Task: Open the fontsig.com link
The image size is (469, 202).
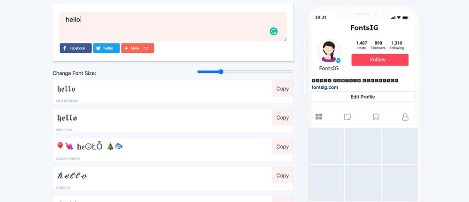Action: pos(325,87)
